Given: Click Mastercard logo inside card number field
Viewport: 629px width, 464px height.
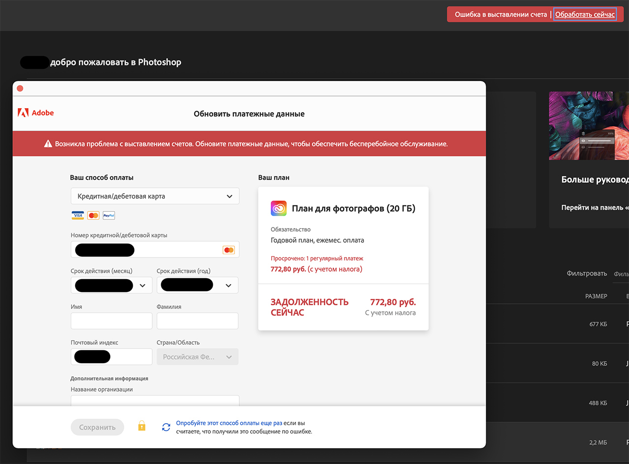Looking at the screenshot, I should 229,250.
